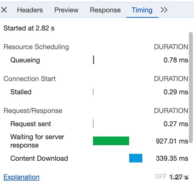Close the request details panel

[4, 10]
